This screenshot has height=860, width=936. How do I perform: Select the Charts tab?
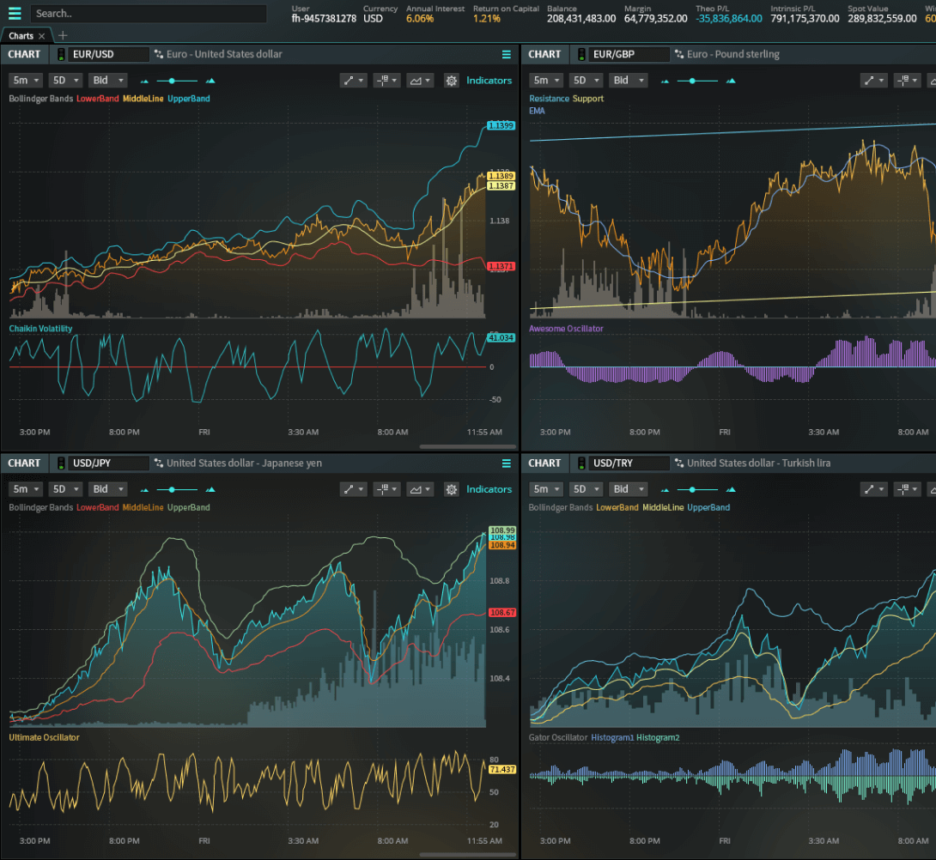[x=21, y=36]
